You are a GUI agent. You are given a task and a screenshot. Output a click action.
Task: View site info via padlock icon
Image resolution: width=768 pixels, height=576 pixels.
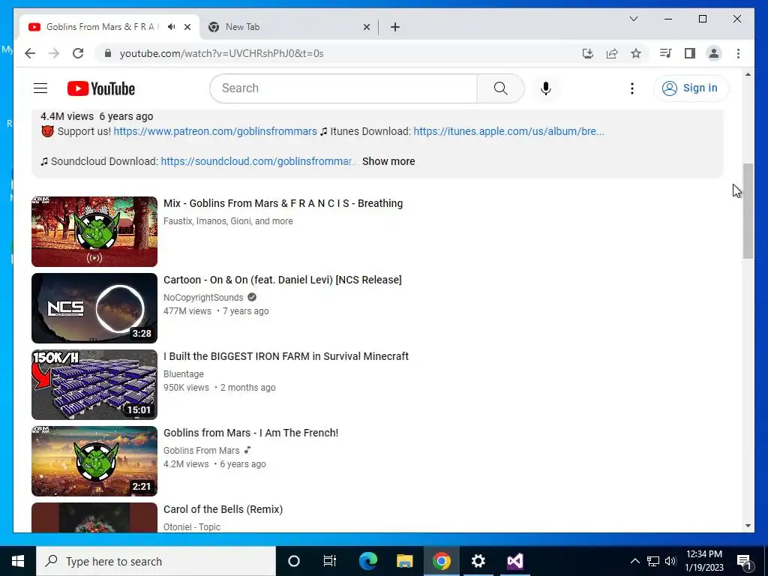(x=108, y=53)
